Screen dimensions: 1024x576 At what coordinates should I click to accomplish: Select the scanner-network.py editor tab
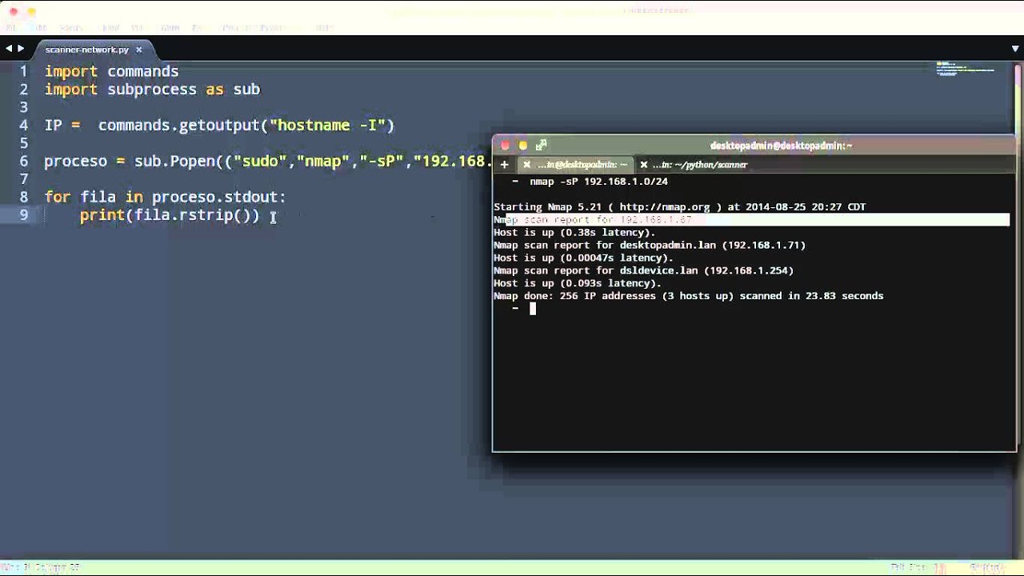coord(87,50)
